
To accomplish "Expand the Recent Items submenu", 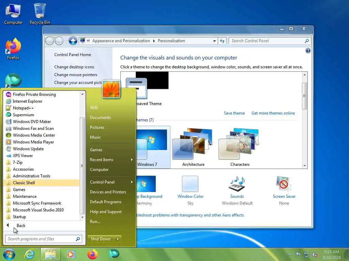I will tap(111, 160).
